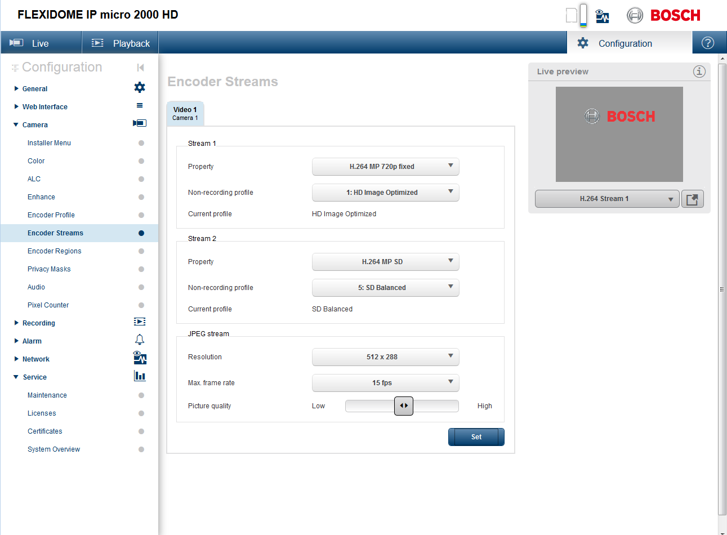
Task: Click the Alarm bell icon
Action: pyautogui.click(x=140, y=340)
